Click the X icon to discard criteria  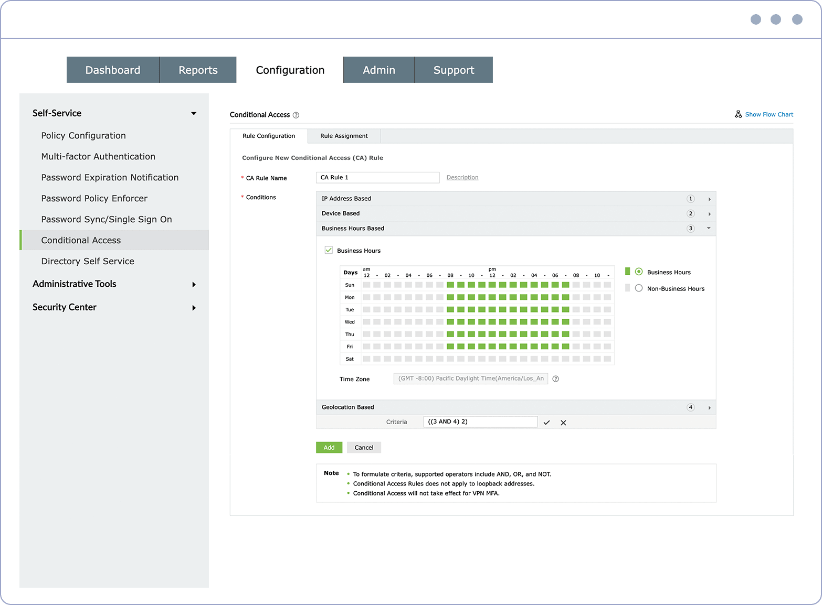563,423
